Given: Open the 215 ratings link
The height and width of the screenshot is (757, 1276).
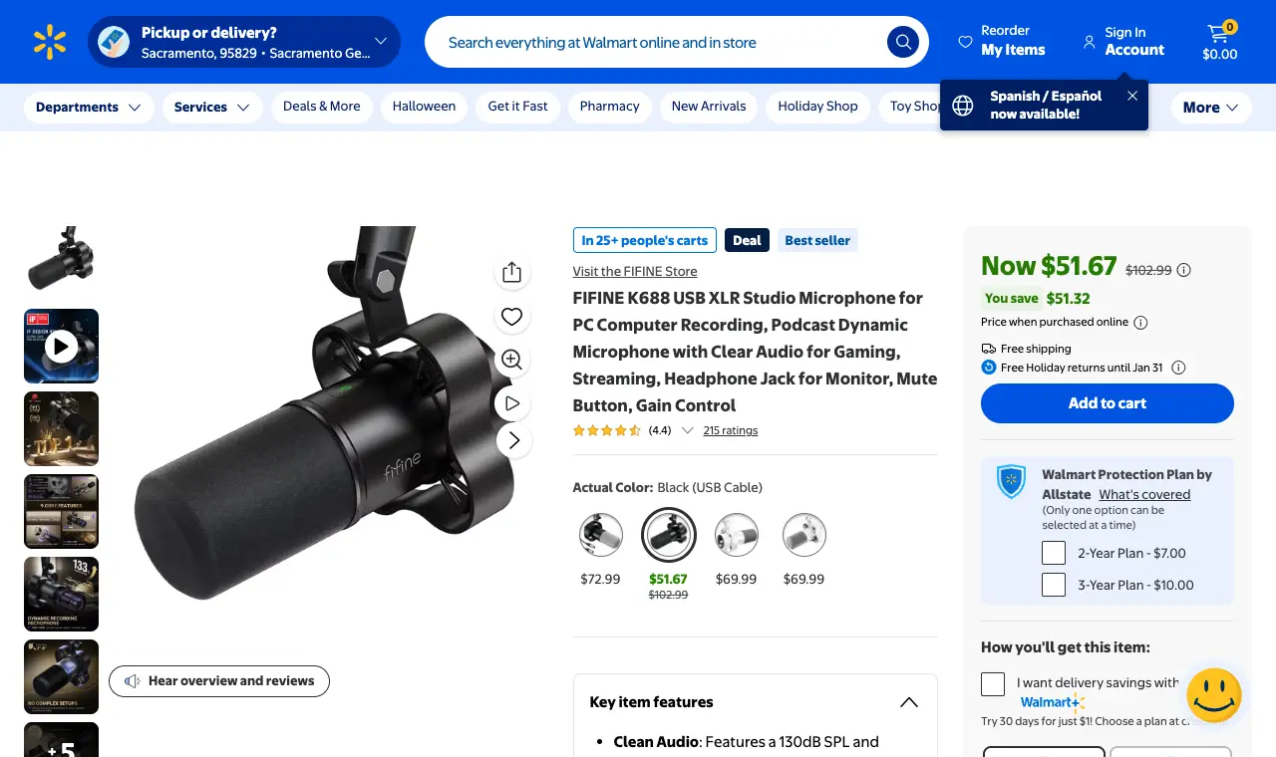Looking at the screenshot, I should pos(731,431).
